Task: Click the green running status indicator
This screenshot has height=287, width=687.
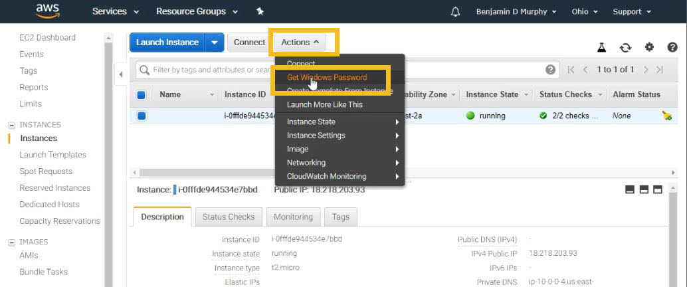Action: (x=470, y=116)
